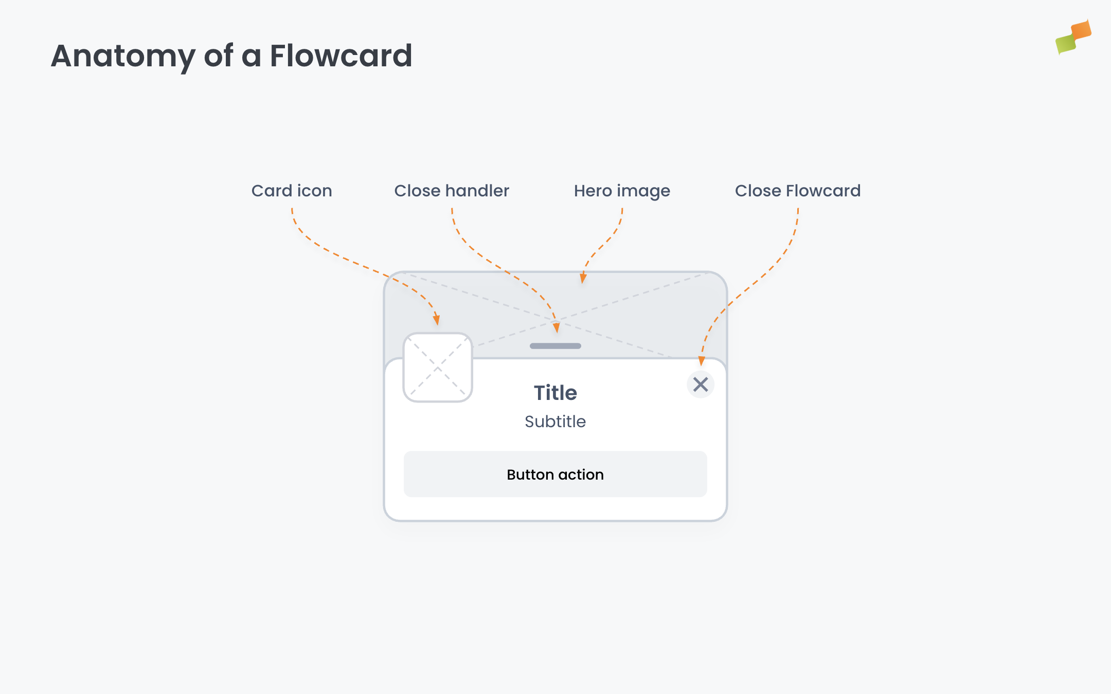Viewport: 1111px width, 694px height.
Task: Click the arrowhead pointing at the X button
Action: pos(702,361)
